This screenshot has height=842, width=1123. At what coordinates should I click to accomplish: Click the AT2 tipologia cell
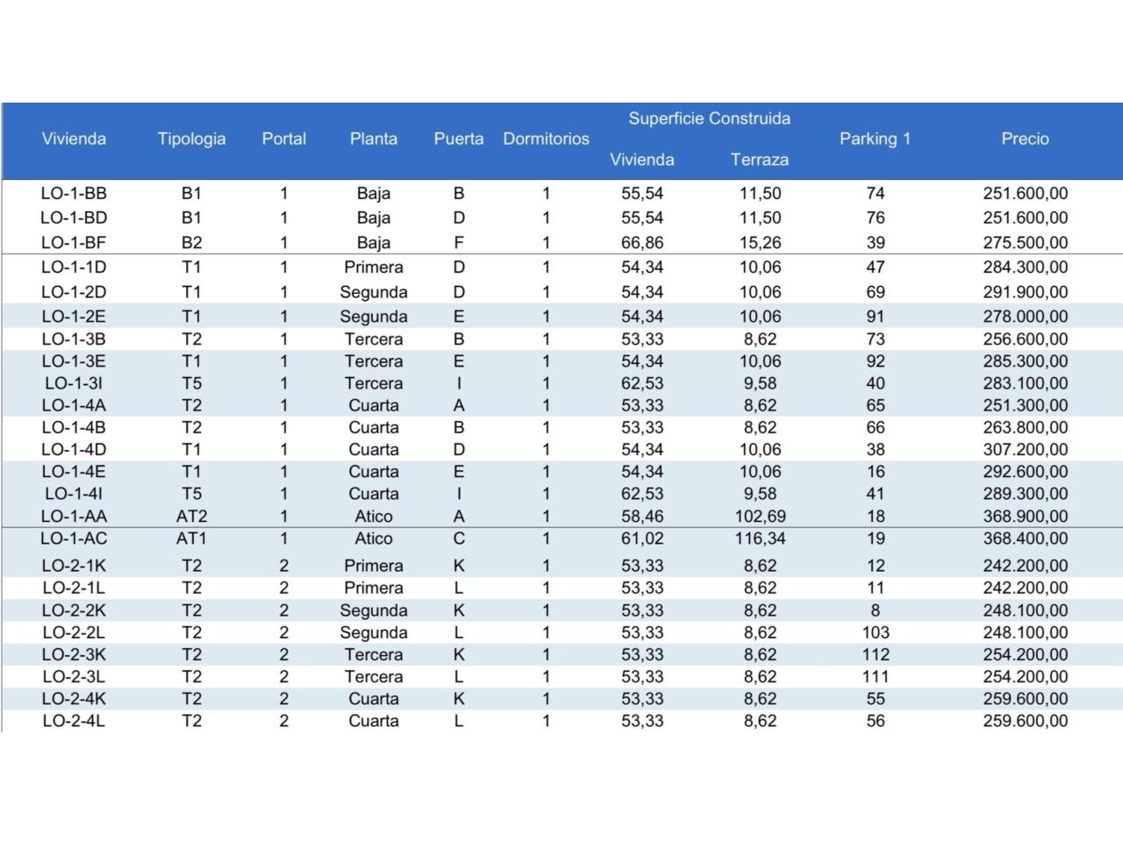191,517
